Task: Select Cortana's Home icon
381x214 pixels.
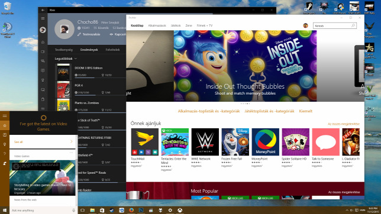Action: coord(5,125)
